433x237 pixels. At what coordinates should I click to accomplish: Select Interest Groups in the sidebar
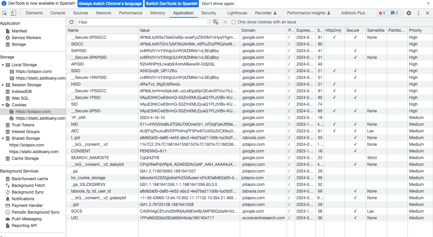[25, 132]
